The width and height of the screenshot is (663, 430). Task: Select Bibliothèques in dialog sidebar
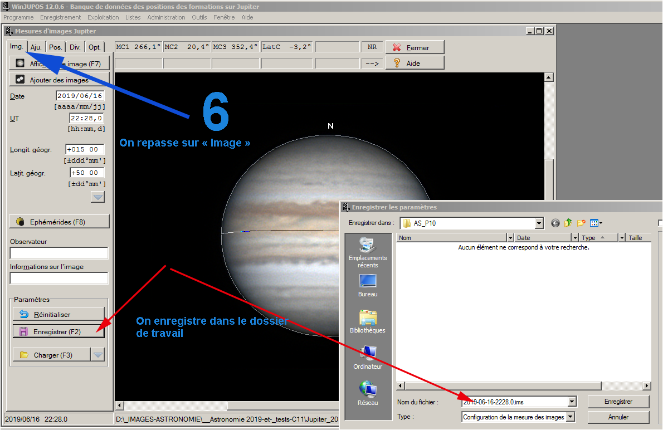[368, 322]
